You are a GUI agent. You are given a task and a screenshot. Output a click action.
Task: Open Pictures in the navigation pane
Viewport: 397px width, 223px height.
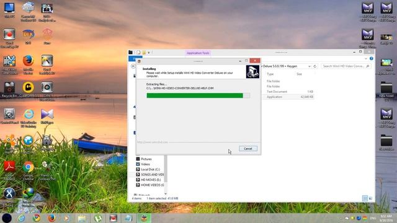coord(146,159)
